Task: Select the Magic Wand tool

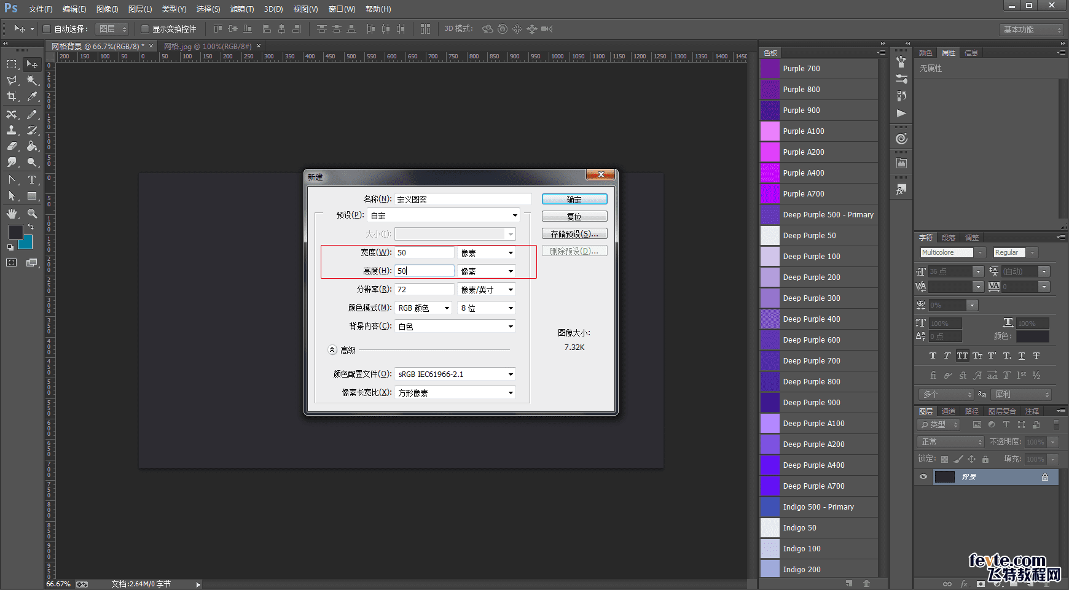Action: 32,80
